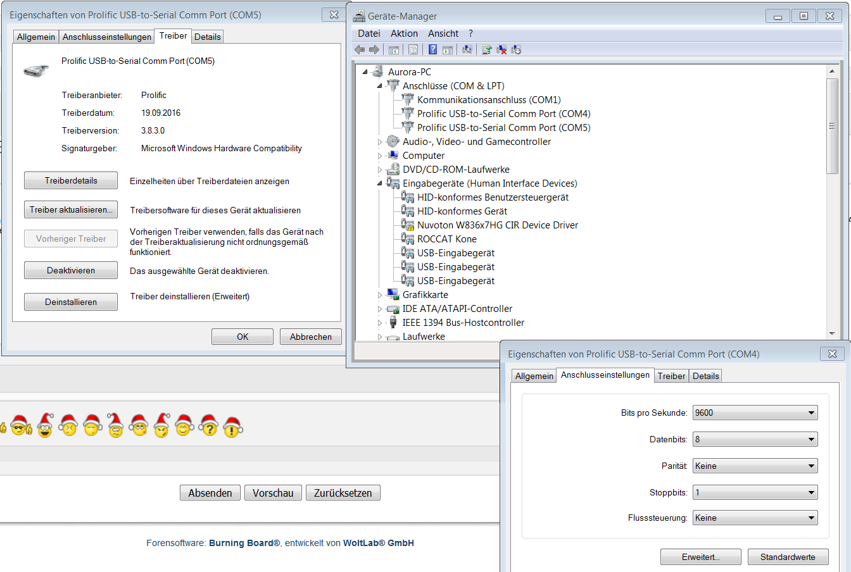Expand the Audio-, Video- und Gamecontroller node
This screenshot has width=851, height=572.
tap(380, 142)
